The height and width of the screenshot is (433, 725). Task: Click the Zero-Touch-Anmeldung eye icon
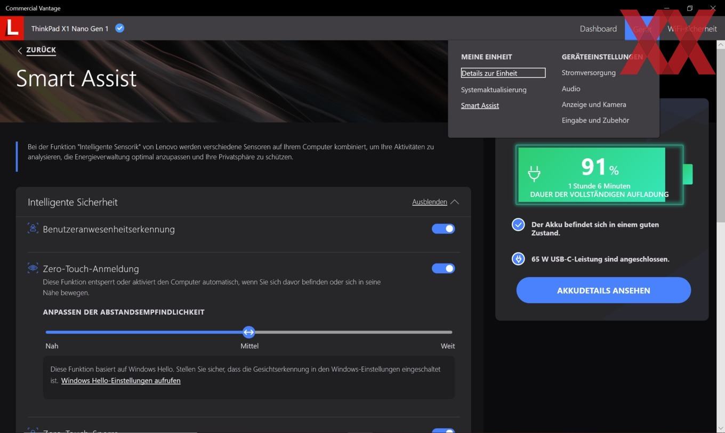pos(33,268)
